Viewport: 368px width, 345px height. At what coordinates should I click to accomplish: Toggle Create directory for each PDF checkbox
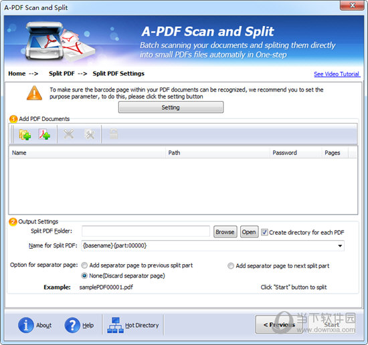click(264, 232)
